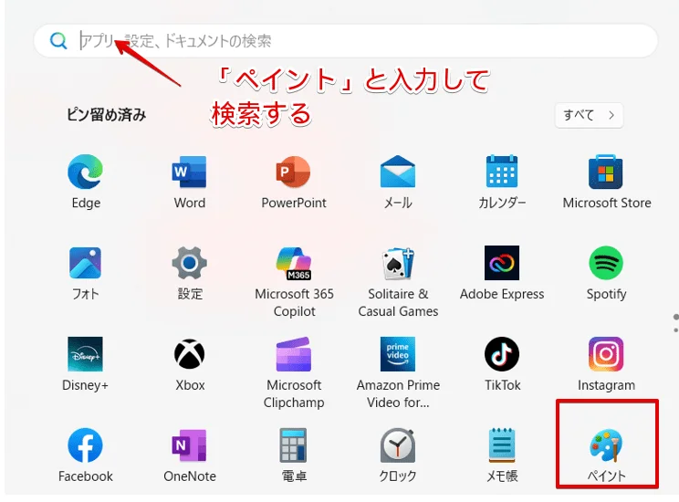Open the 電卓 calculator app

(x=294, y=455)
